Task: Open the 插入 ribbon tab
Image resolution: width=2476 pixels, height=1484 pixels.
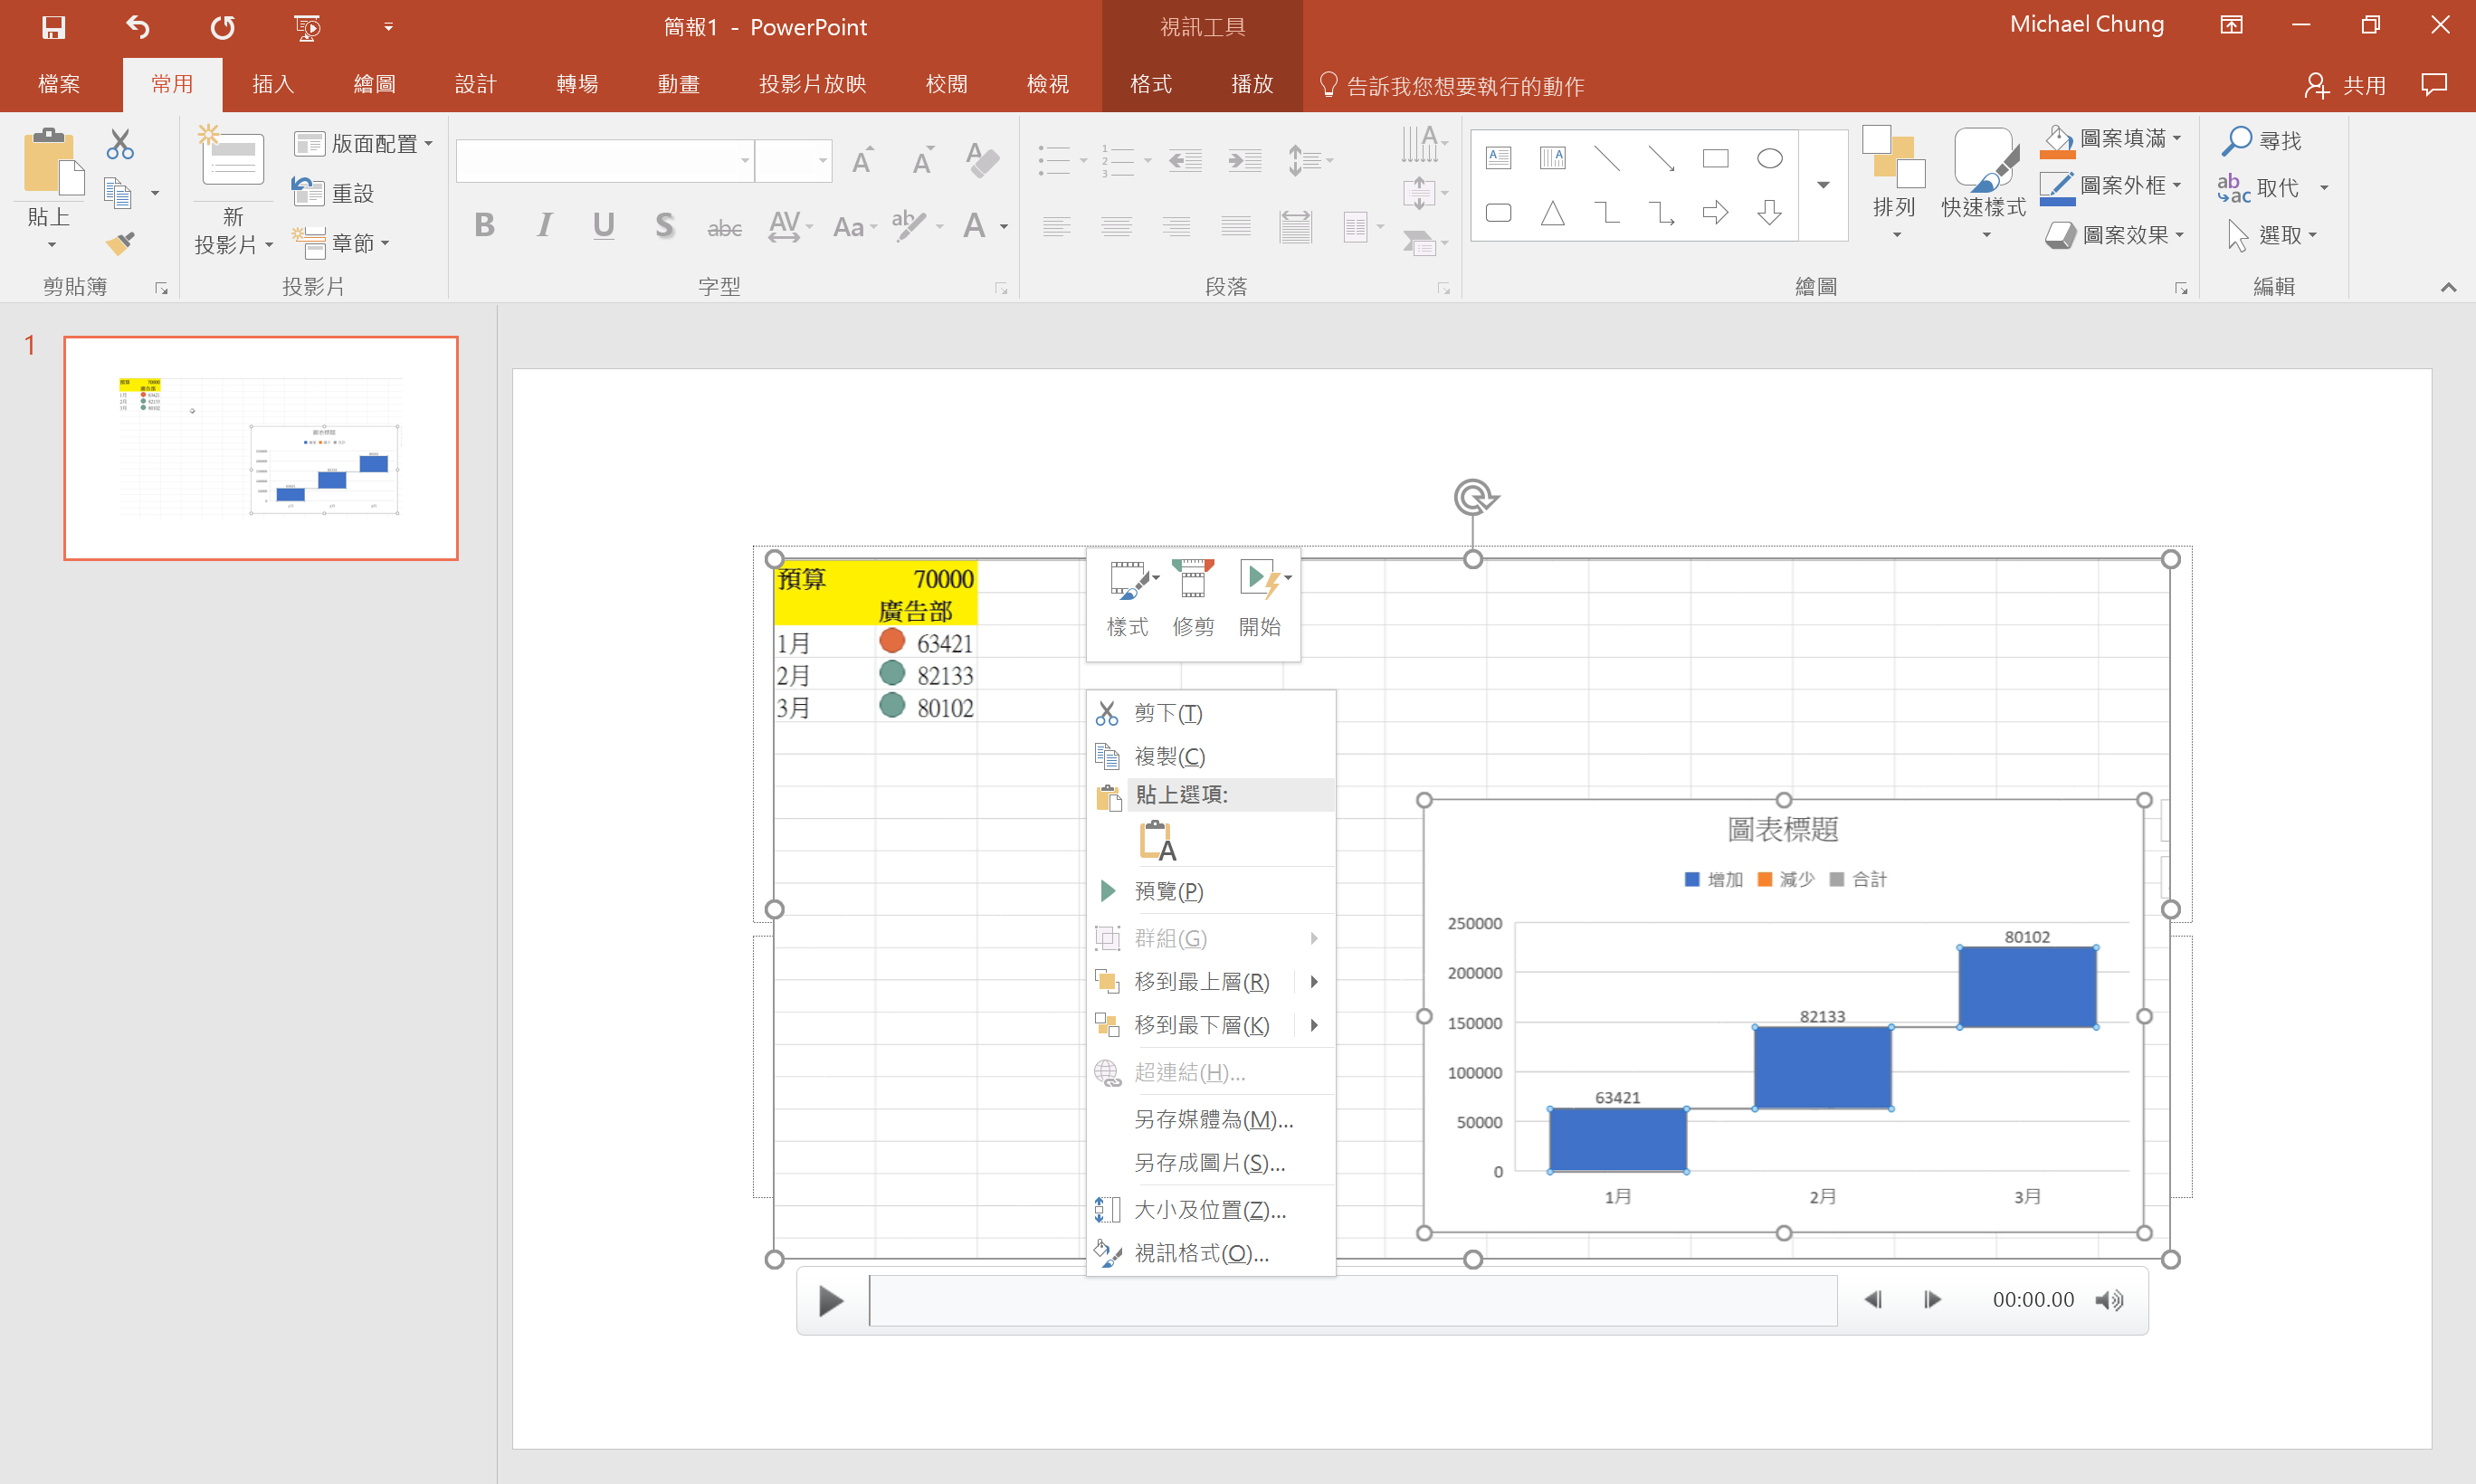Action: point(272,84)
